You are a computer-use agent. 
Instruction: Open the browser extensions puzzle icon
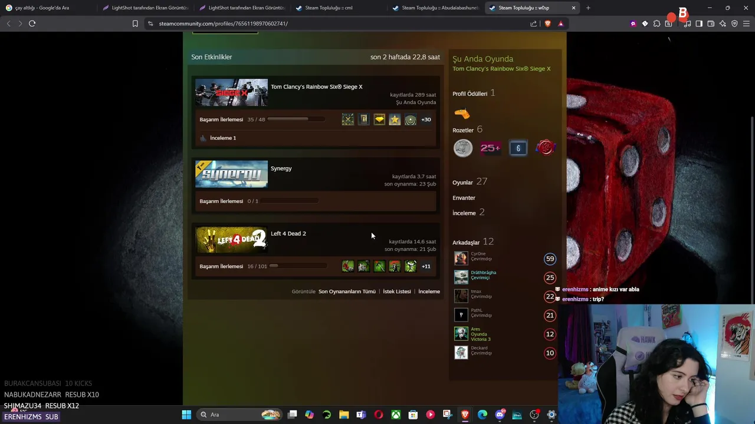click(x=656, y=24)
